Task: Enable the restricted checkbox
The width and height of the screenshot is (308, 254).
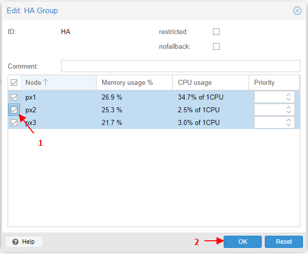Action: [216, 32]
